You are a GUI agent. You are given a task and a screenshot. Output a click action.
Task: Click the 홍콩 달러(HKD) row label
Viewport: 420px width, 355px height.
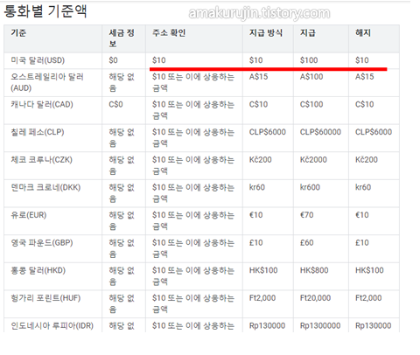pyautogui.click(x=38, y=270)
